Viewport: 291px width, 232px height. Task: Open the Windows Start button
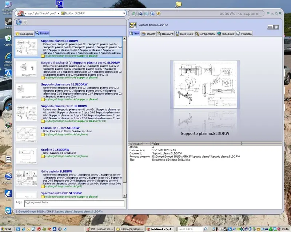(6, 229)
